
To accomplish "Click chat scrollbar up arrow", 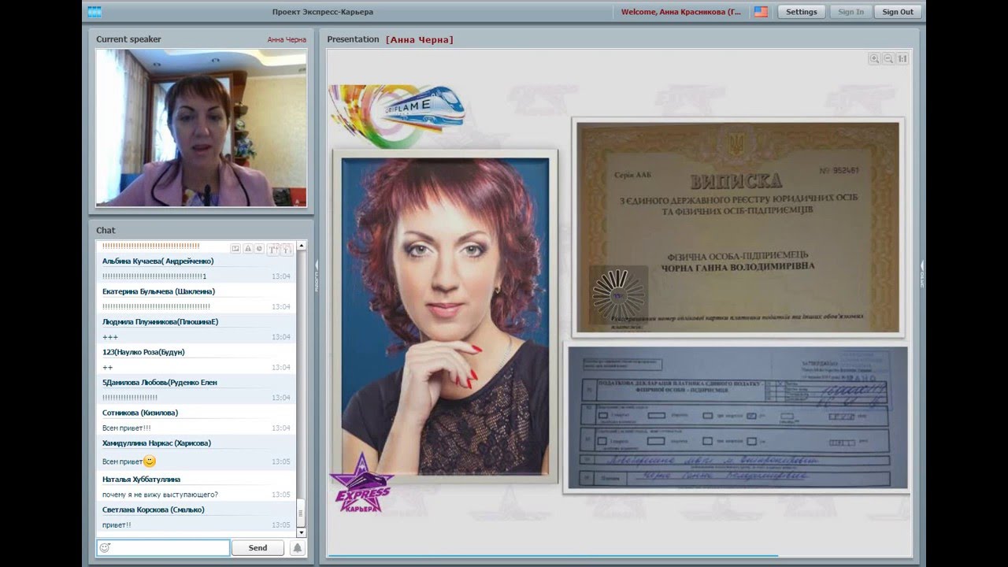I will point(301,245).
